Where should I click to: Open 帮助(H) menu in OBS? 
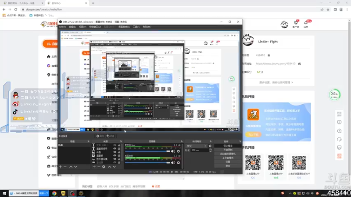(x=147, y=27)
